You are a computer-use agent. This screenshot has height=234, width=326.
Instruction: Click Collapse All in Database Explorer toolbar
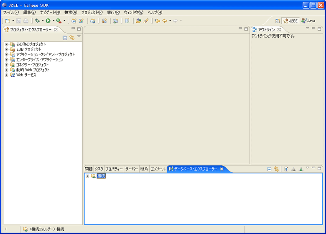click(x=270, y=169)
